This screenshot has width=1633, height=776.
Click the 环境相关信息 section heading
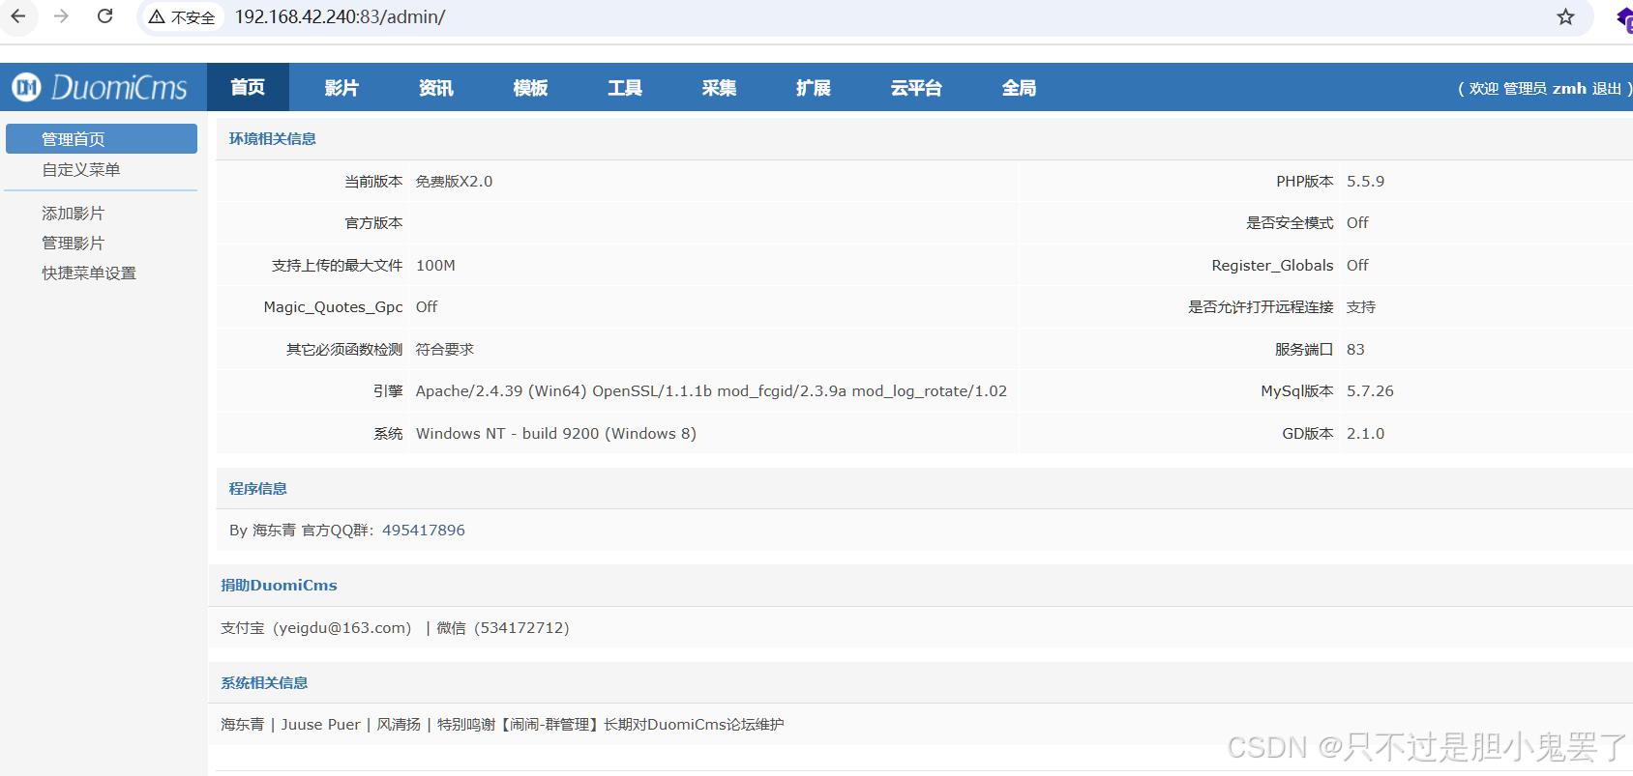[273, 139]
